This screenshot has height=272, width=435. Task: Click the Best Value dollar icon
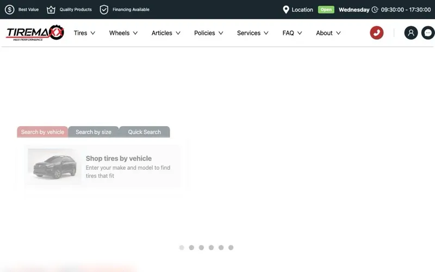(9, 9)
